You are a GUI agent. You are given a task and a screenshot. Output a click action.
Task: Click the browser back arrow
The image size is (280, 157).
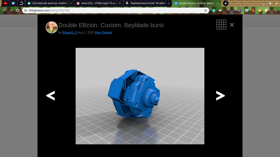point(5,10)
